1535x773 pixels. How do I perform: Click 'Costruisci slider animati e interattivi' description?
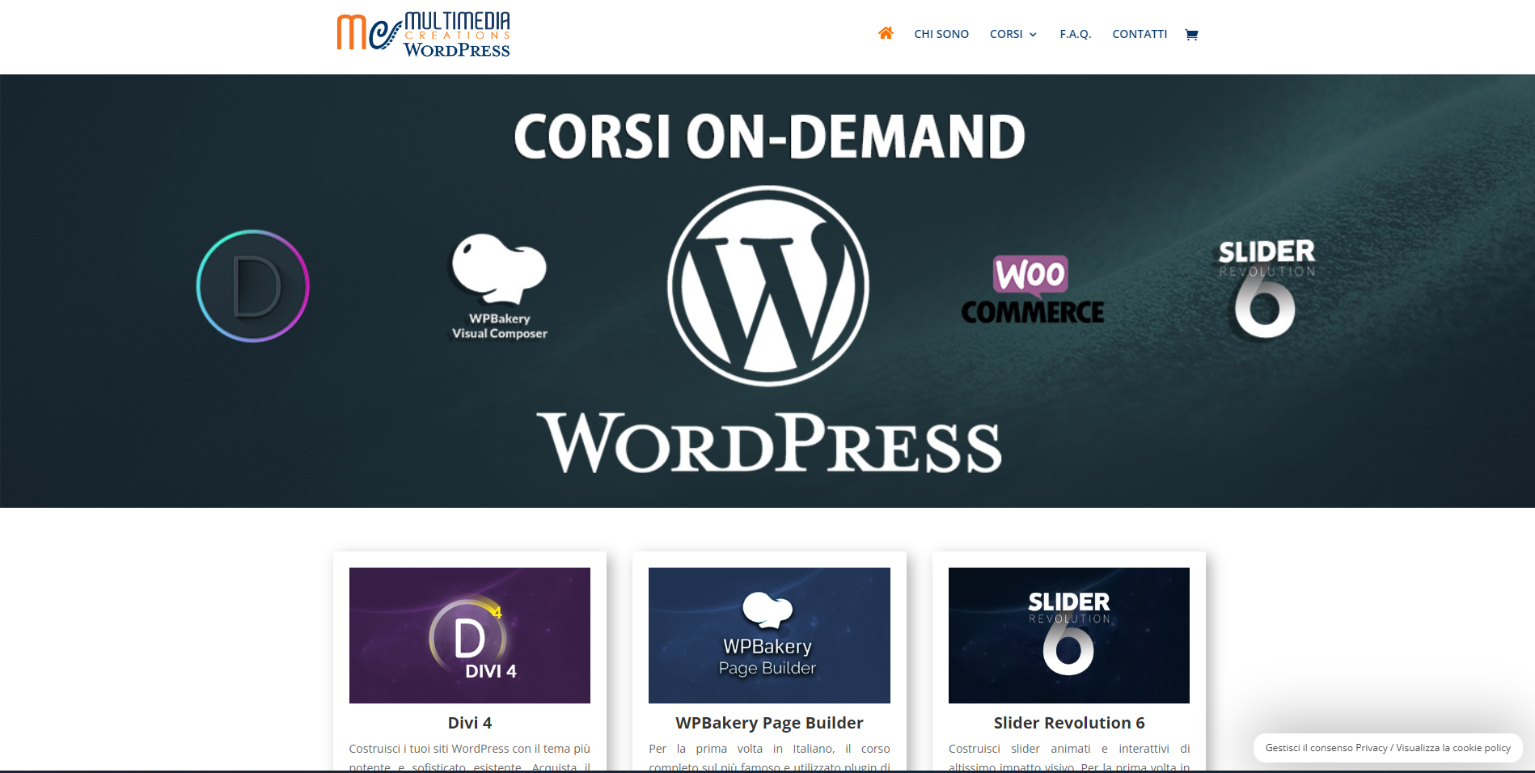click(1069, 758)
